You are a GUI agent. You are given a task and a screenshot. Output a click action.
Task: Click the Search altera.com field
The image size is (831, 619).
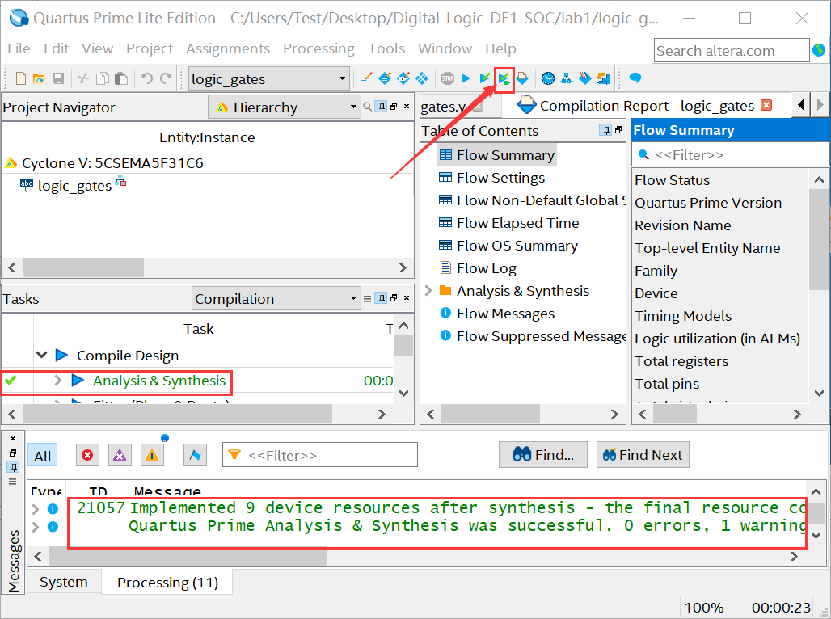pos(732,50)
